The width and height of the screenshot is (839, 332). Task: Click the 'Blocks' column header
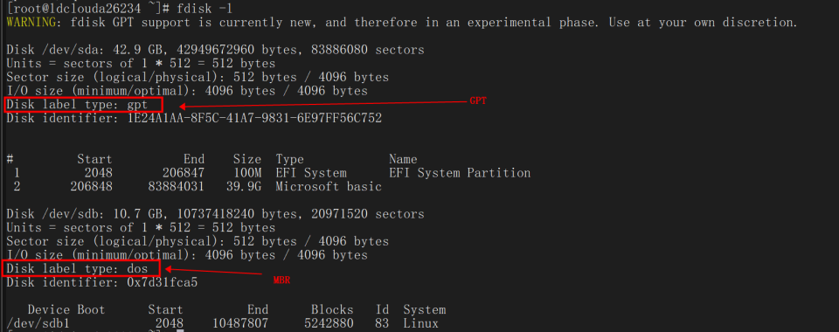point(332,309)
